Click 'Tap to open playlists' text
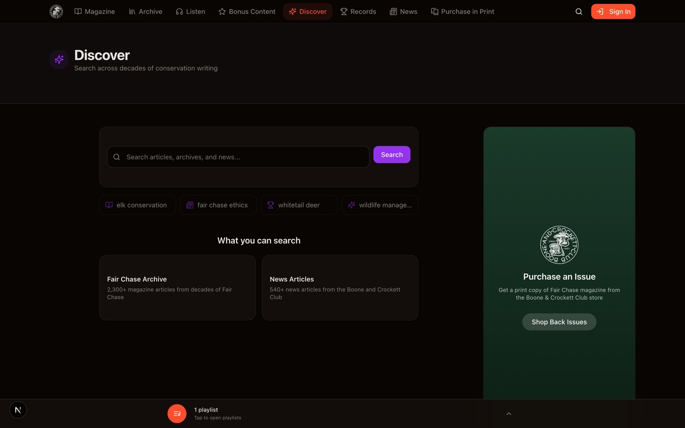Viewport: 685px width, 428px height. [x=217, y=418]
